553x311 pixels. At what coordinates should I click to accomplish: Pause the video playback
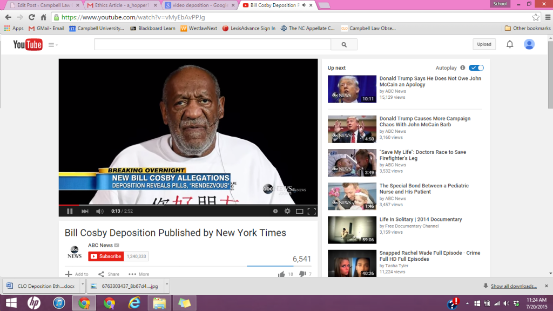[70, 211]
